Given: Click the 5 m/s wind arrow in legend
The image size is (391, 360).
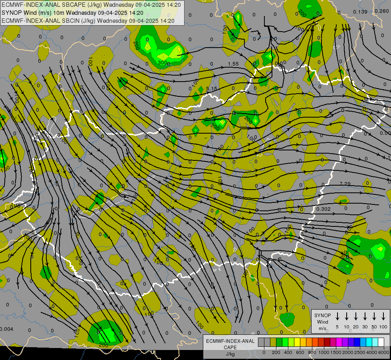Looking at the screenshot, I should coord(337,316).
